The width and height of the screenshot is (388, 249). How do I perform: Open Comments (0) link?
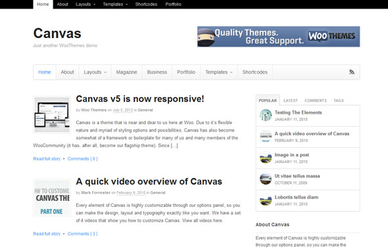point(83,159)
